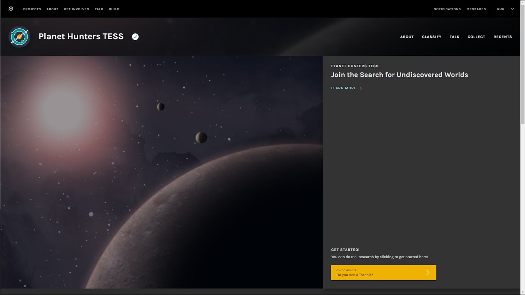
Task: Click the 'Join the Search for Undiscovered Worlds' heading
Action: tap(399, 75)
